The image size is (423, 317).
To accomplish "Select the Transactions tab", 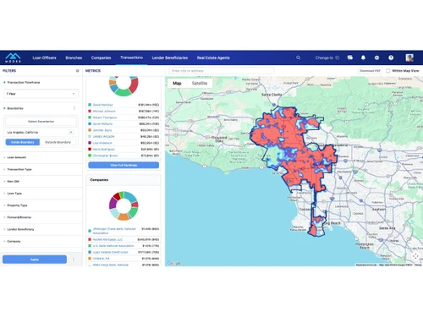I will tap(131, 57).
